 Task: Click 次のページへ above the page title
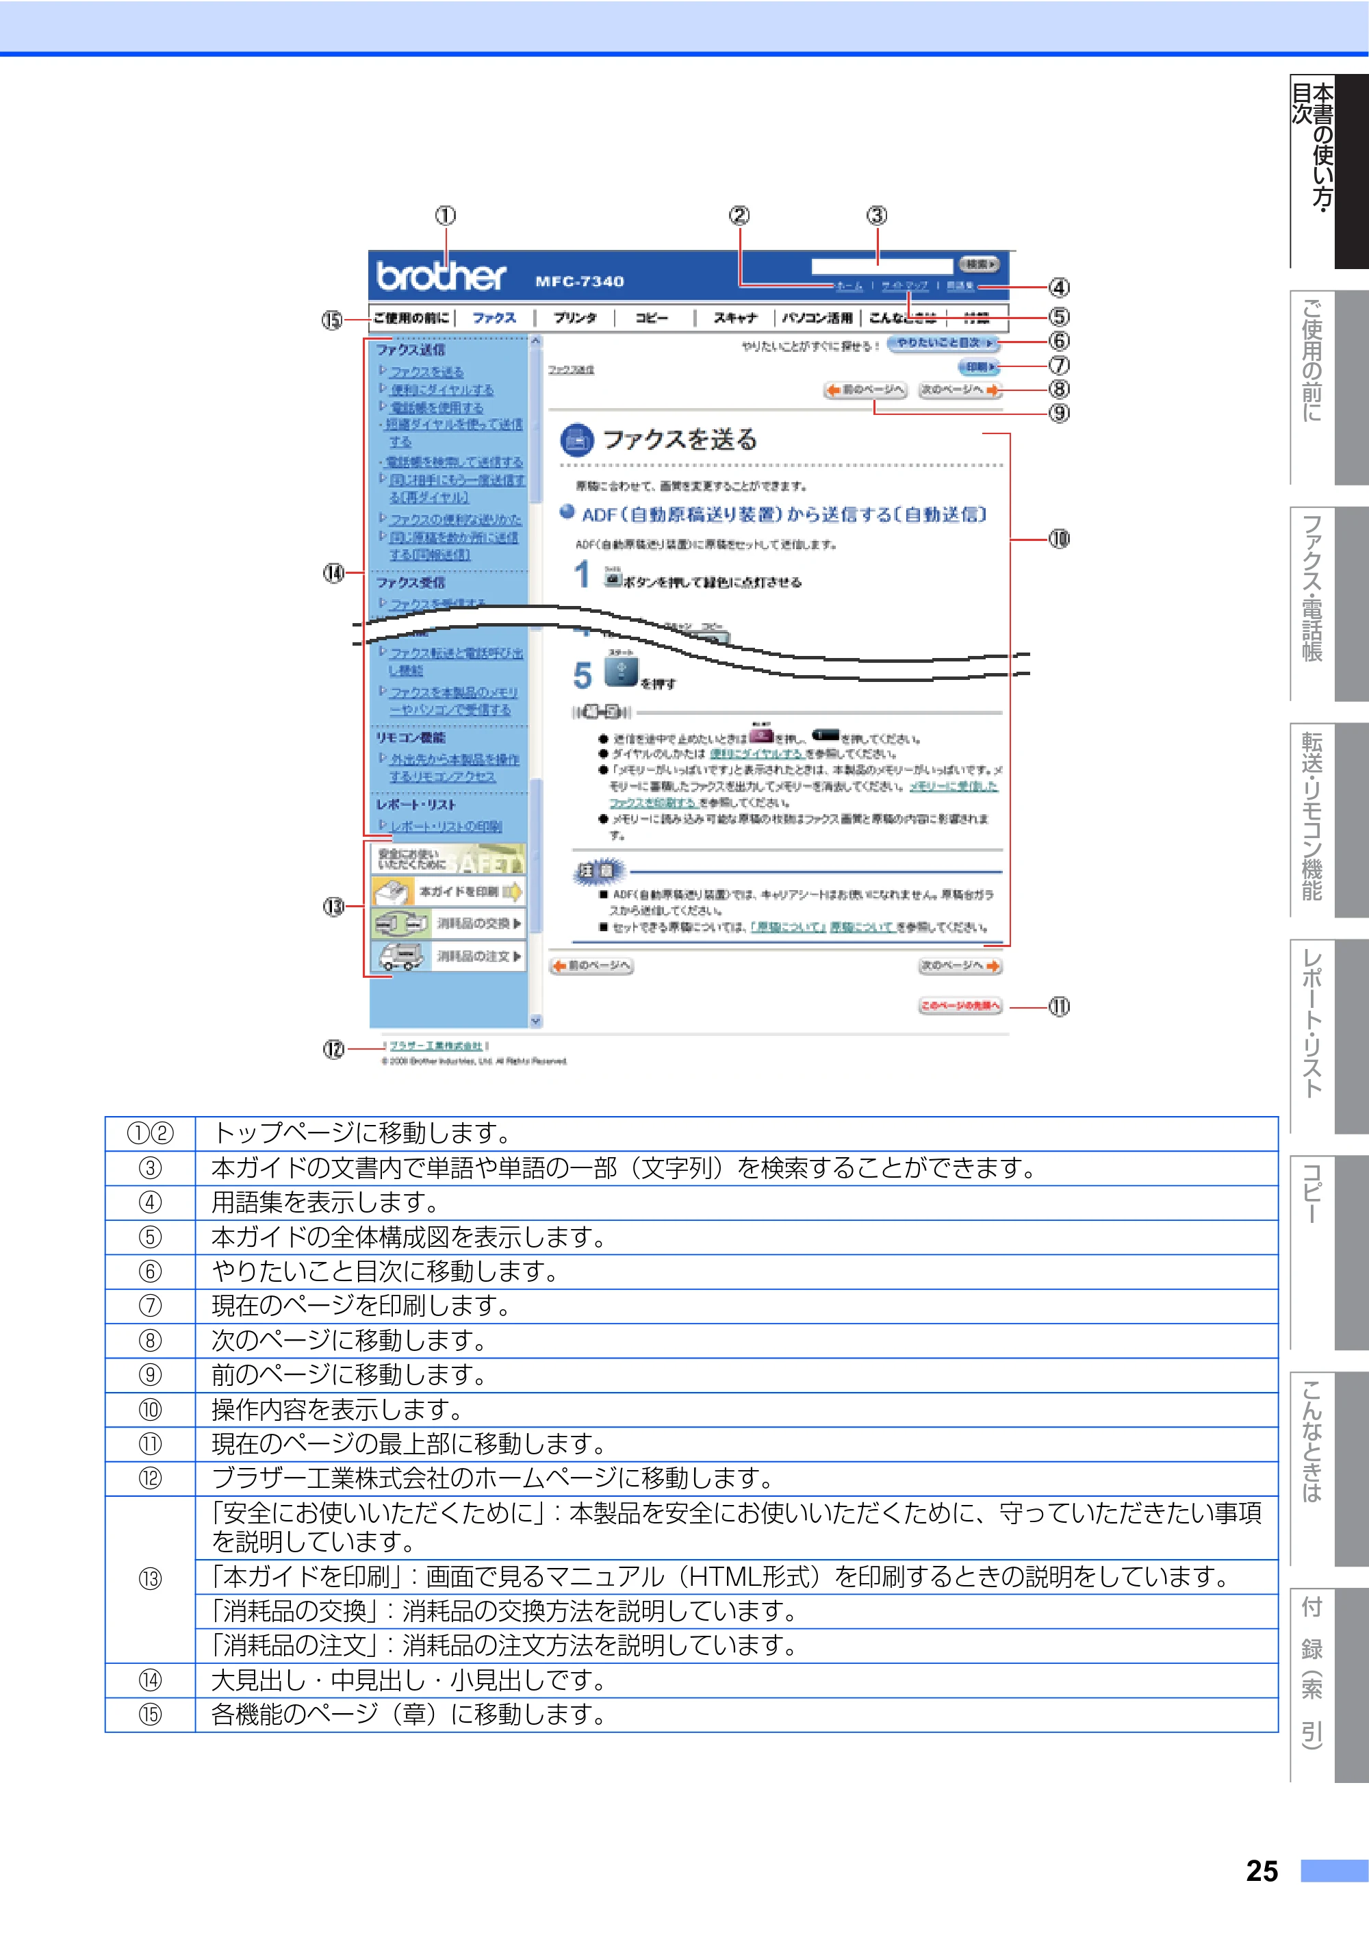pyautogui.click(x=959, y=390)
